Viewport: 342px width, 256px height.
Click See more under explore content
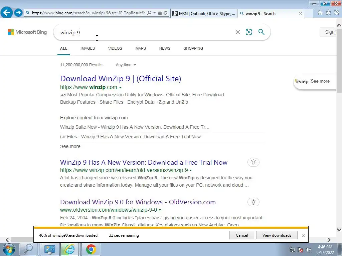click(70, 146)
